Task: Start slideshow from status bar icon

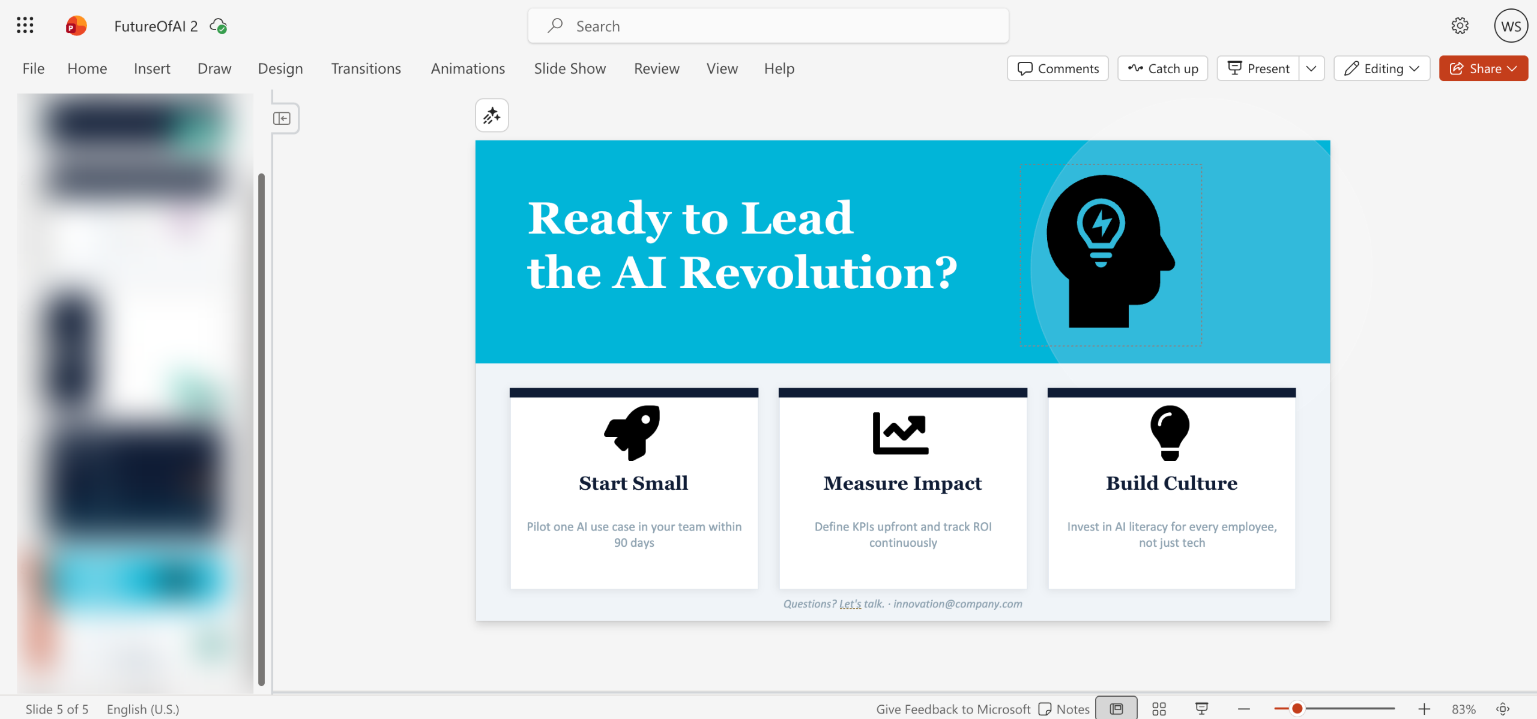Action: (1201, 709)
